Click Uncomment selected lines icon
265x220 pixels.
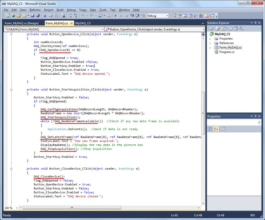pos(76,16)
